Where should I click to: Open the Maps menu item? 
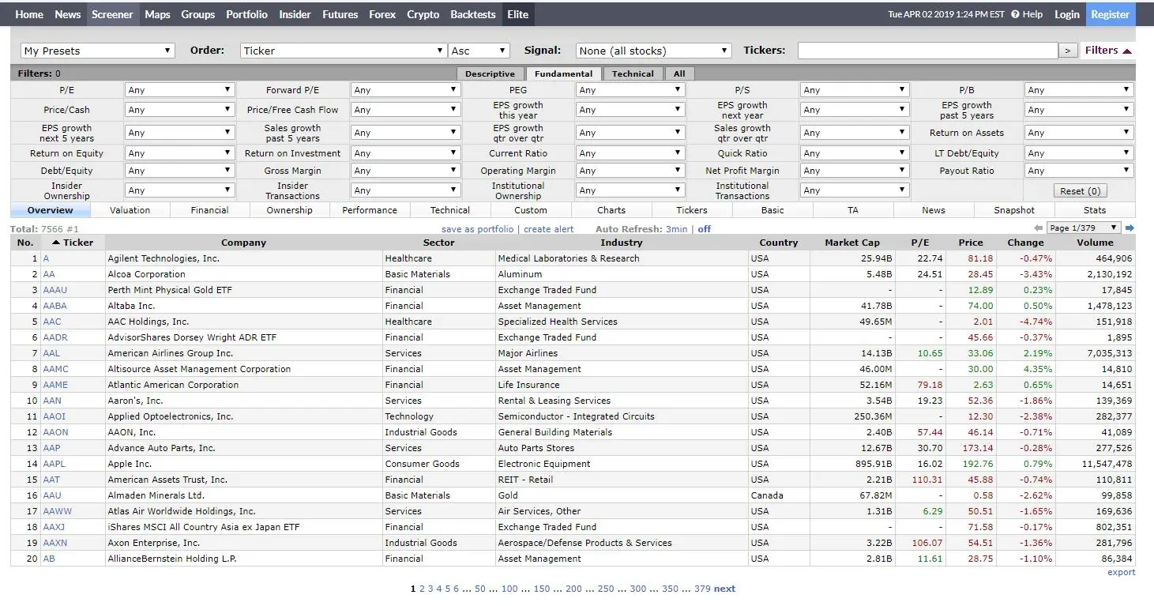157,14
